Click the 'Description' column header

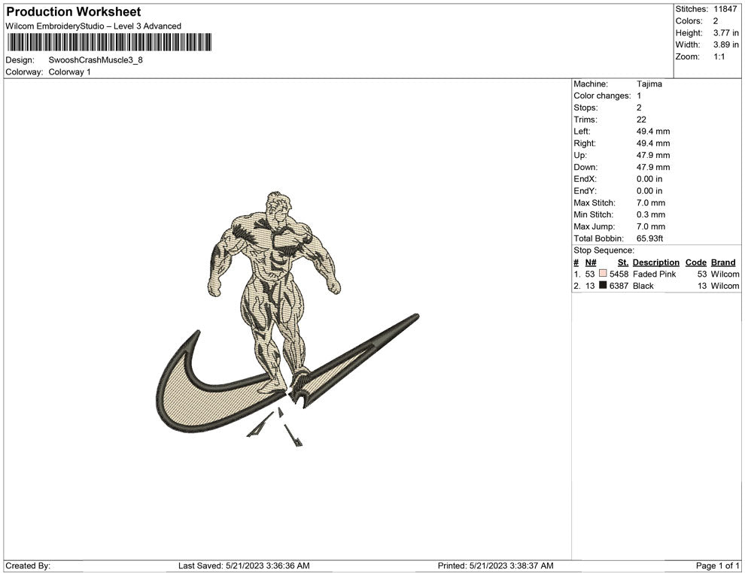[x=655, y=262]
